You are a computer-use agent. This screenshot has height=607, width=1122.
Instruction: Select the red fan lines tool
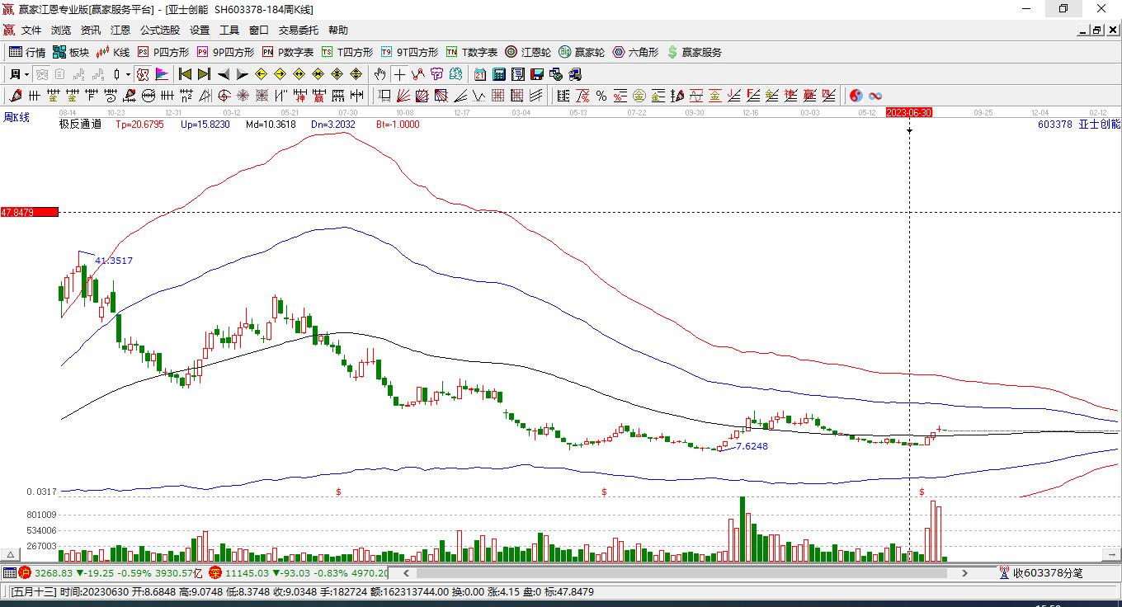[x=403, y=96]
